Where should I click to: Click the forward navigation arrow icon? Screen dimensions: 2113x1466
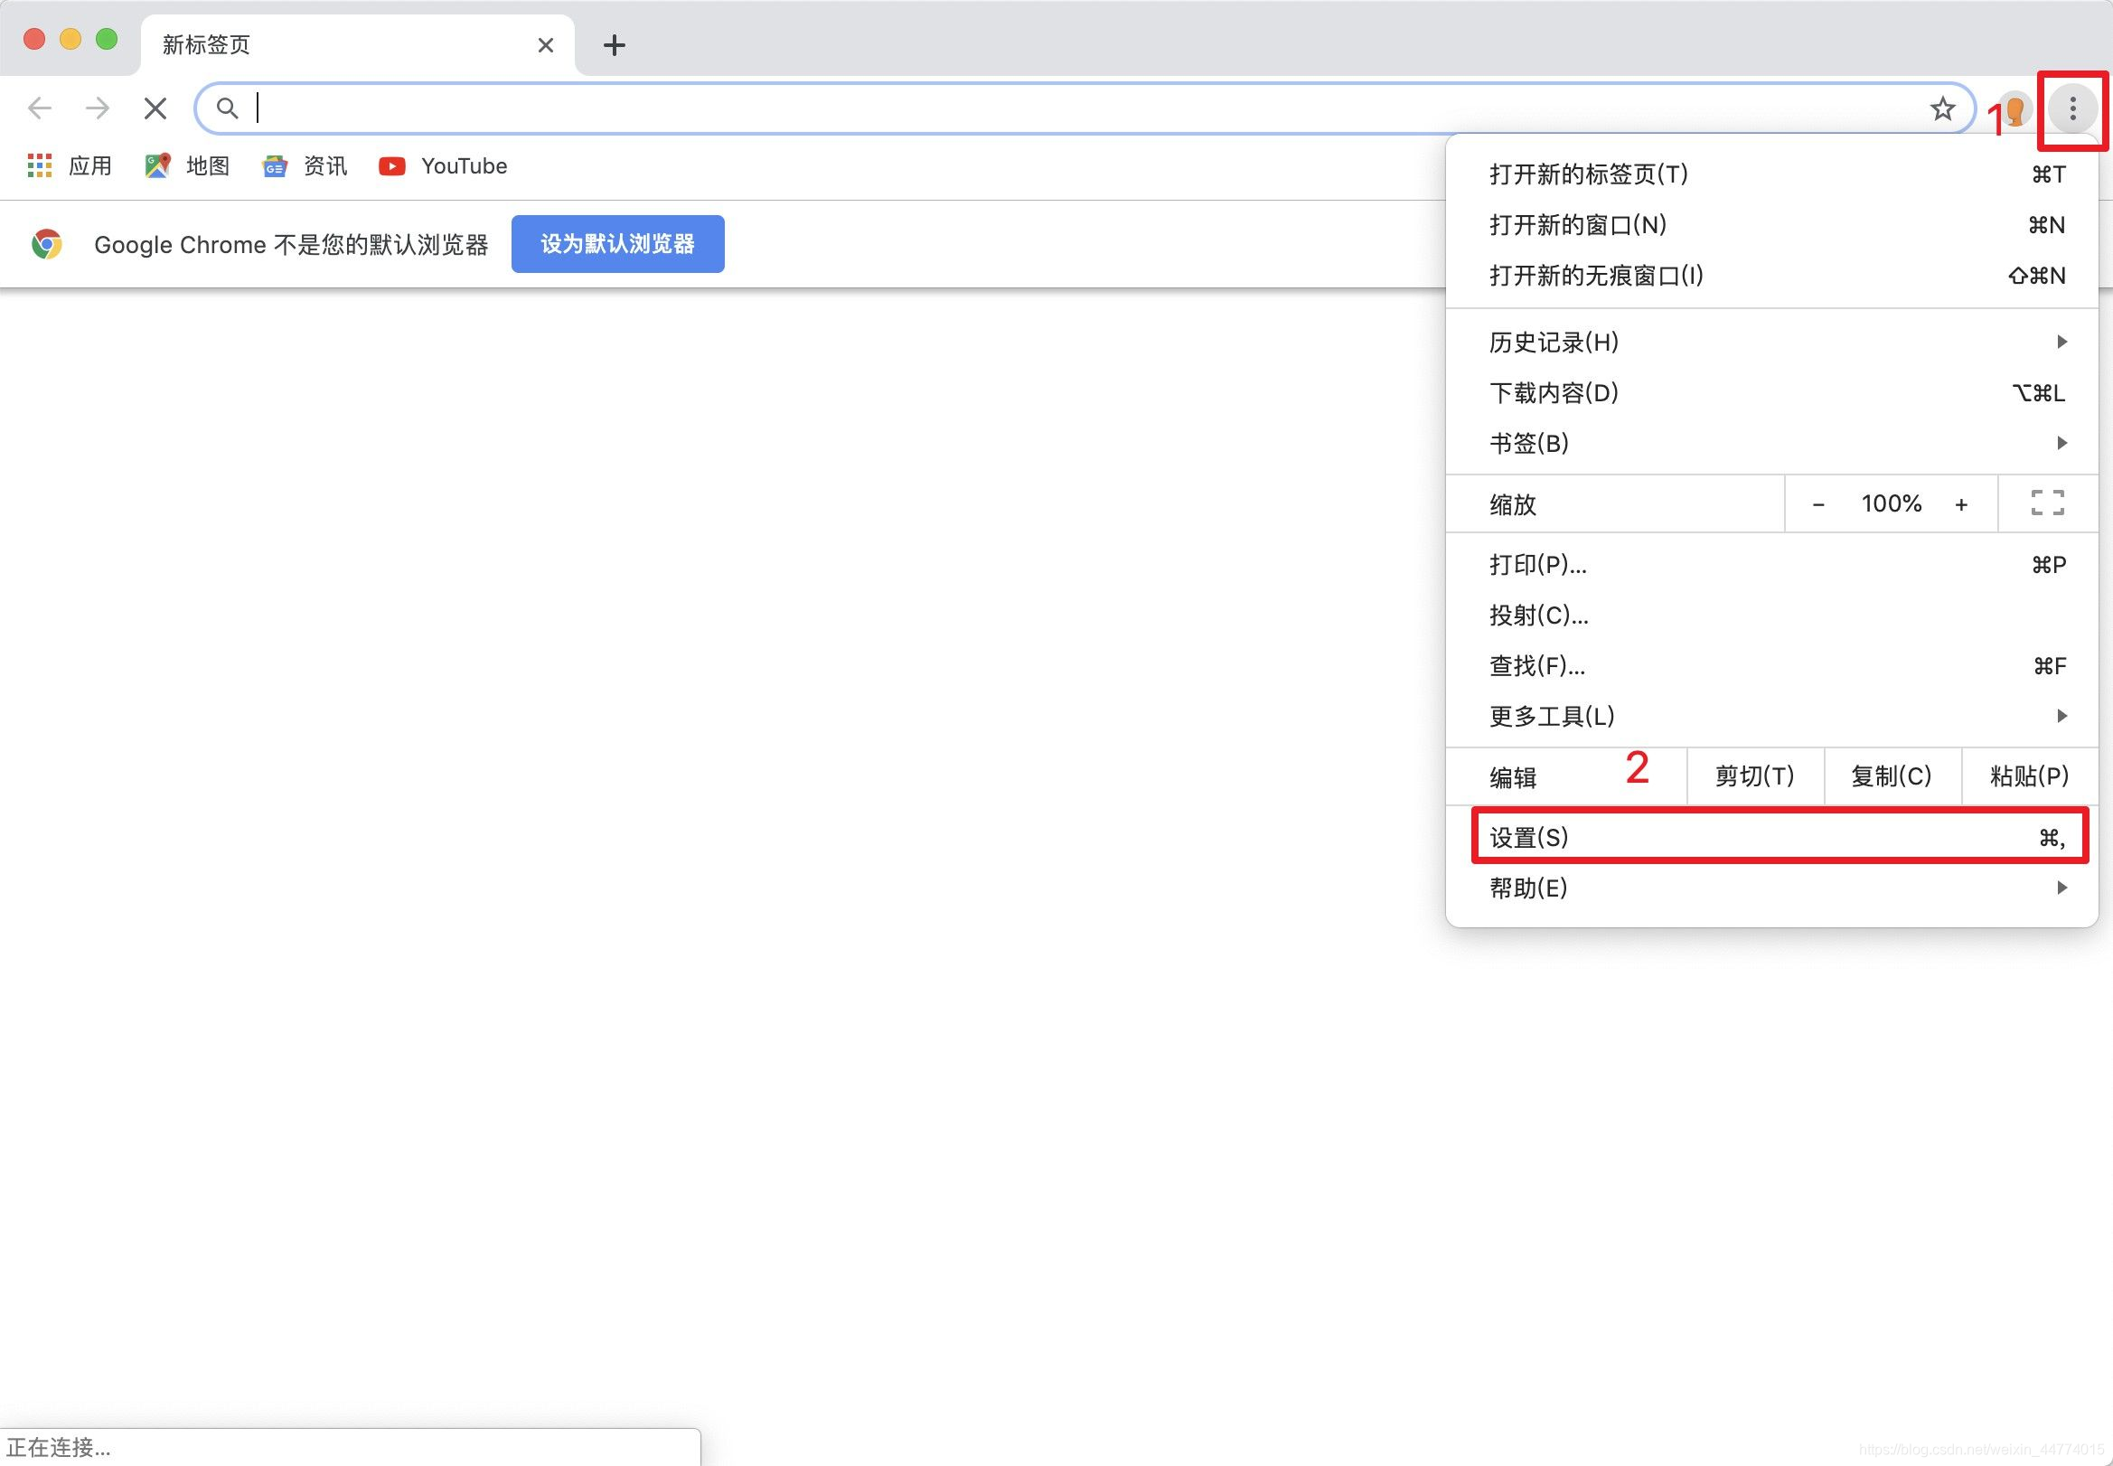pyautogui.click(x=97, y=108)
